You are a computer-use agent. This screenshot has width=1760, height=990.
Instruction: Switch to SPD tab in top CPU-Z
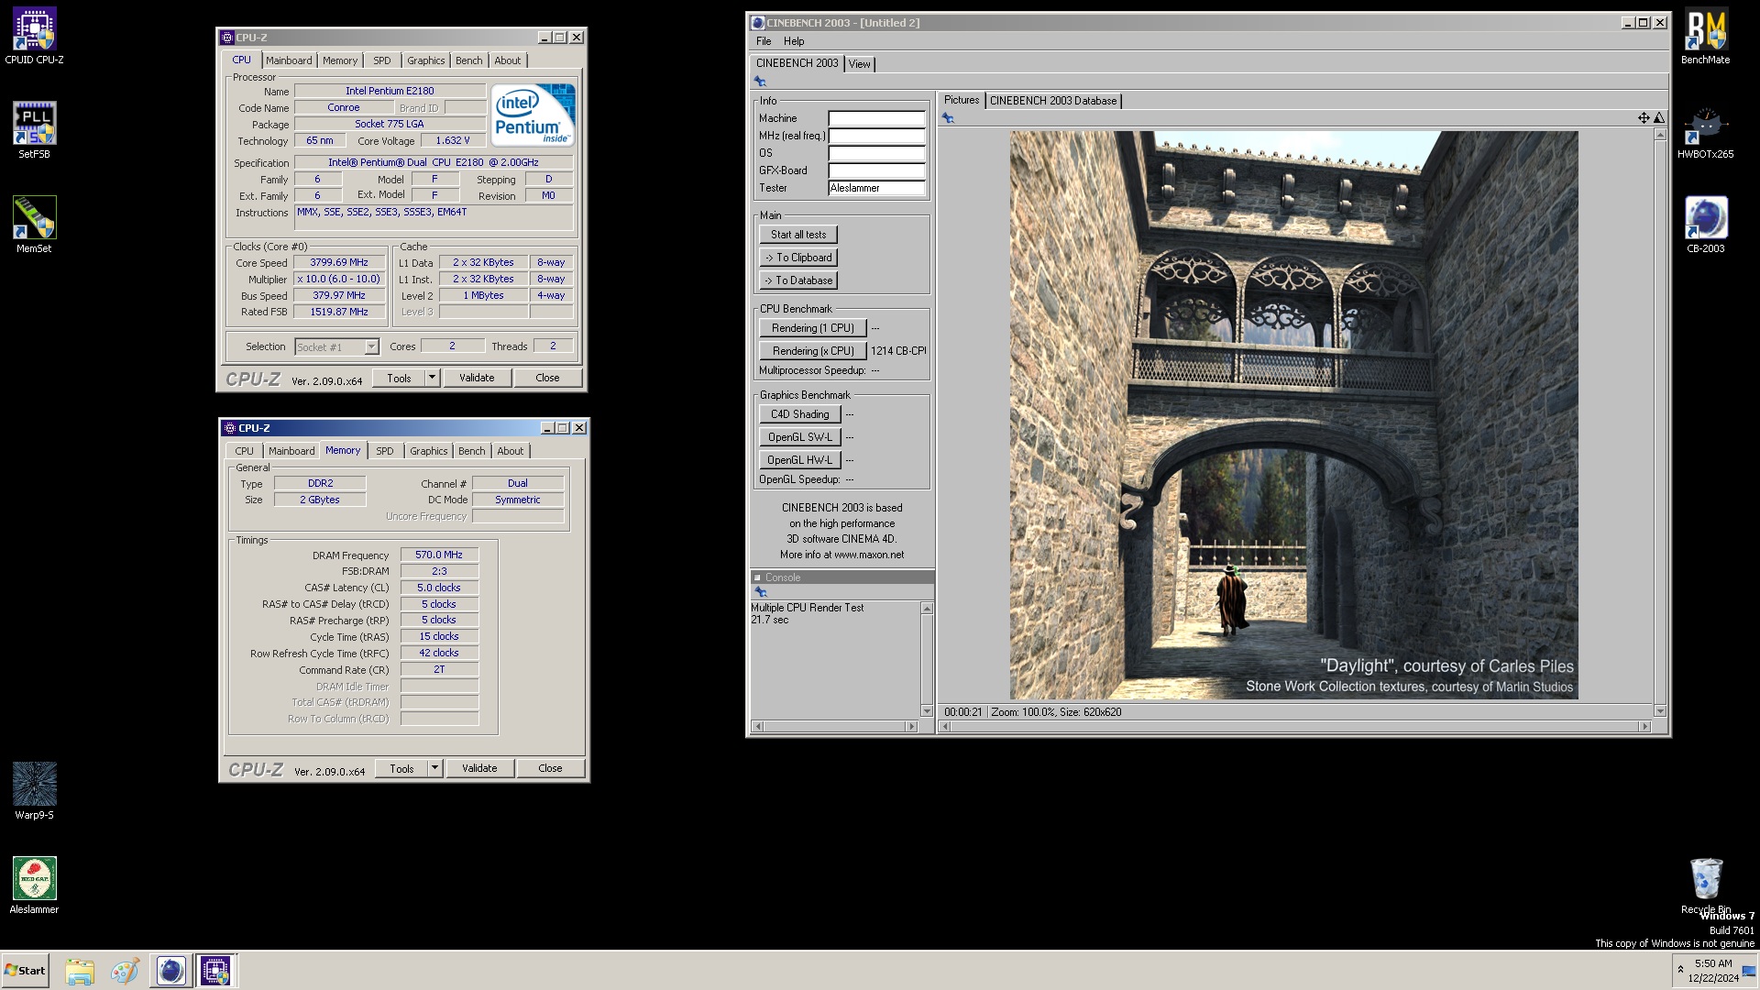[x=382, y=60]
